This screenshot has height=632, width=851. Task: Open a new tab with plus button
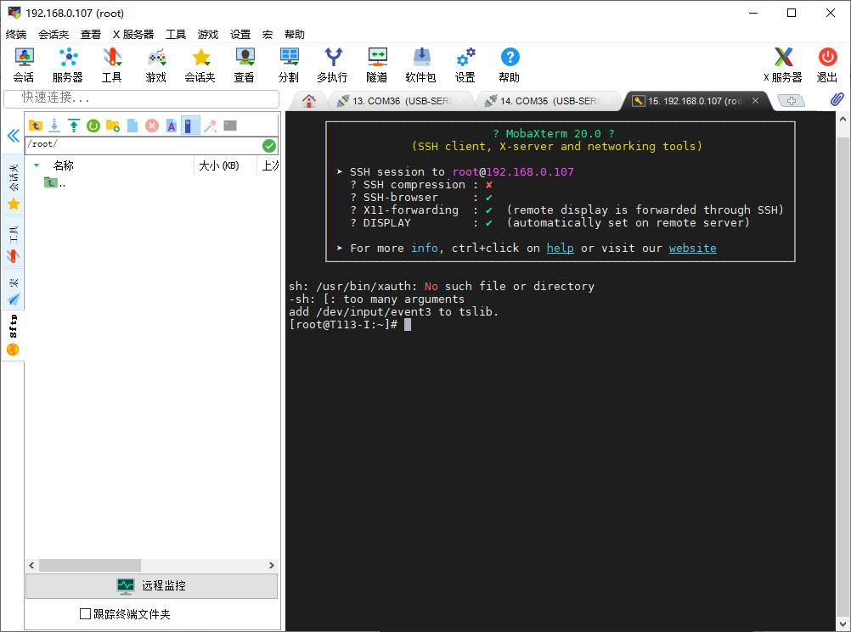pyautogui.click(x=791, y=101)
